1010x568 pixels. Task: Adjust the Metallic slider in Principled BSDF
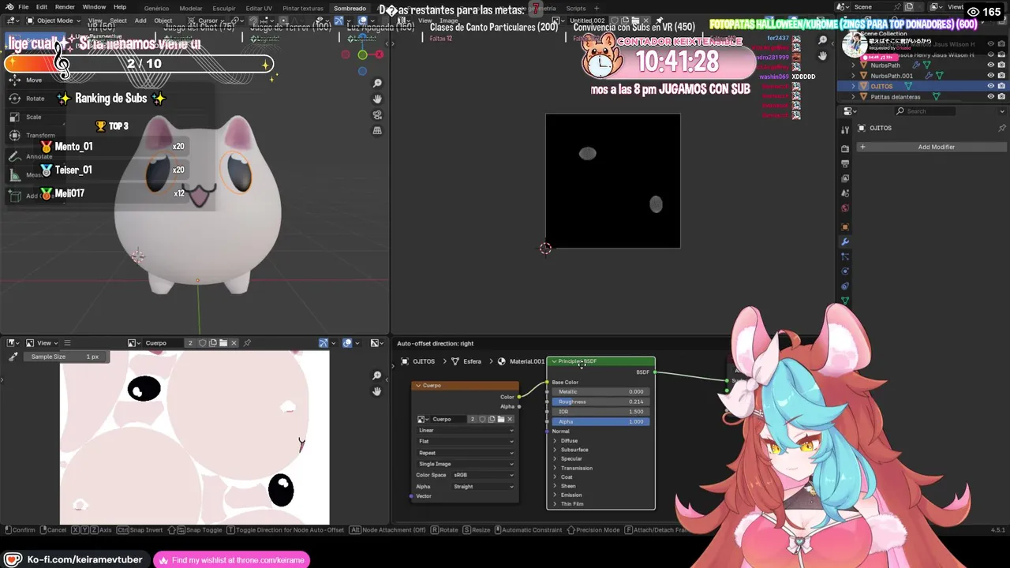600,391
